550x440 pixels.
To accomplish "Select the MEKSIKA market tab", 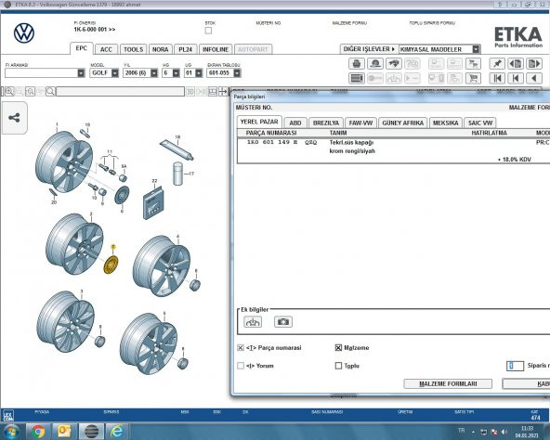I will click(445, 123).
